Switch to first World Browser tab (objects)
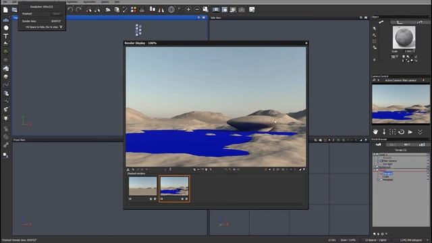 [379, 144]
